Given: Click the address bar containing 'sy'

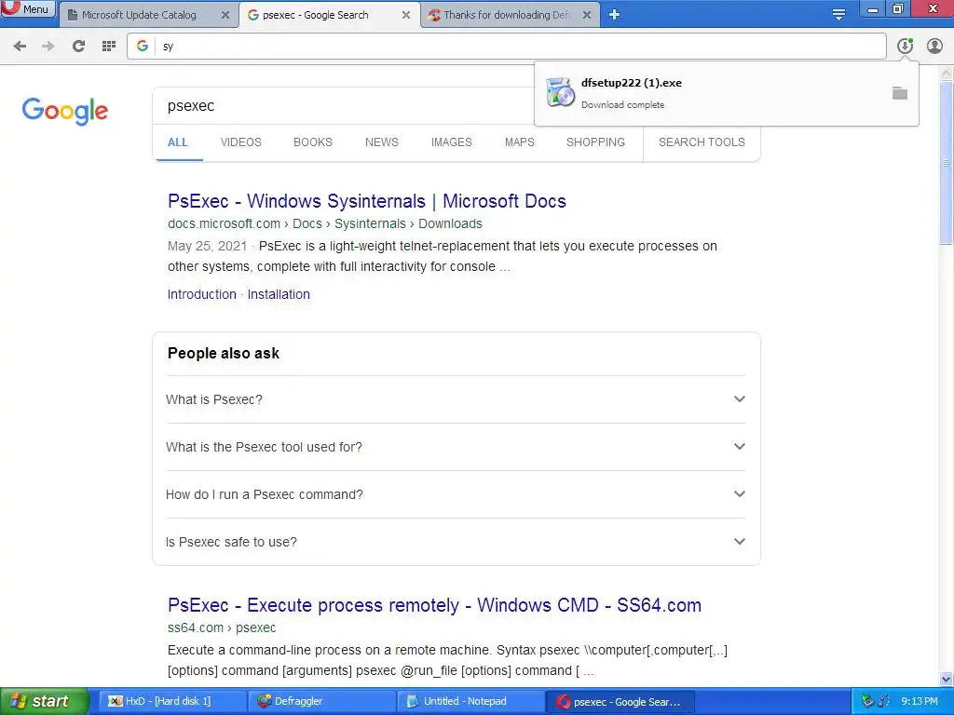Looking at the screenshot, I should point(506,47).
